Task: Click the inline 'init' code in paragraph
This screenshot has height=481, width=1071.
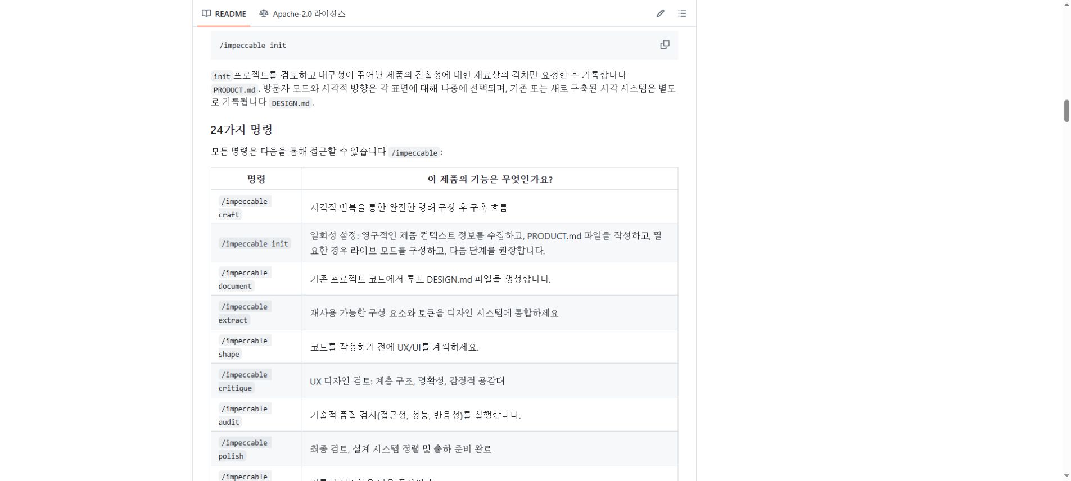Action: (222, 76)
